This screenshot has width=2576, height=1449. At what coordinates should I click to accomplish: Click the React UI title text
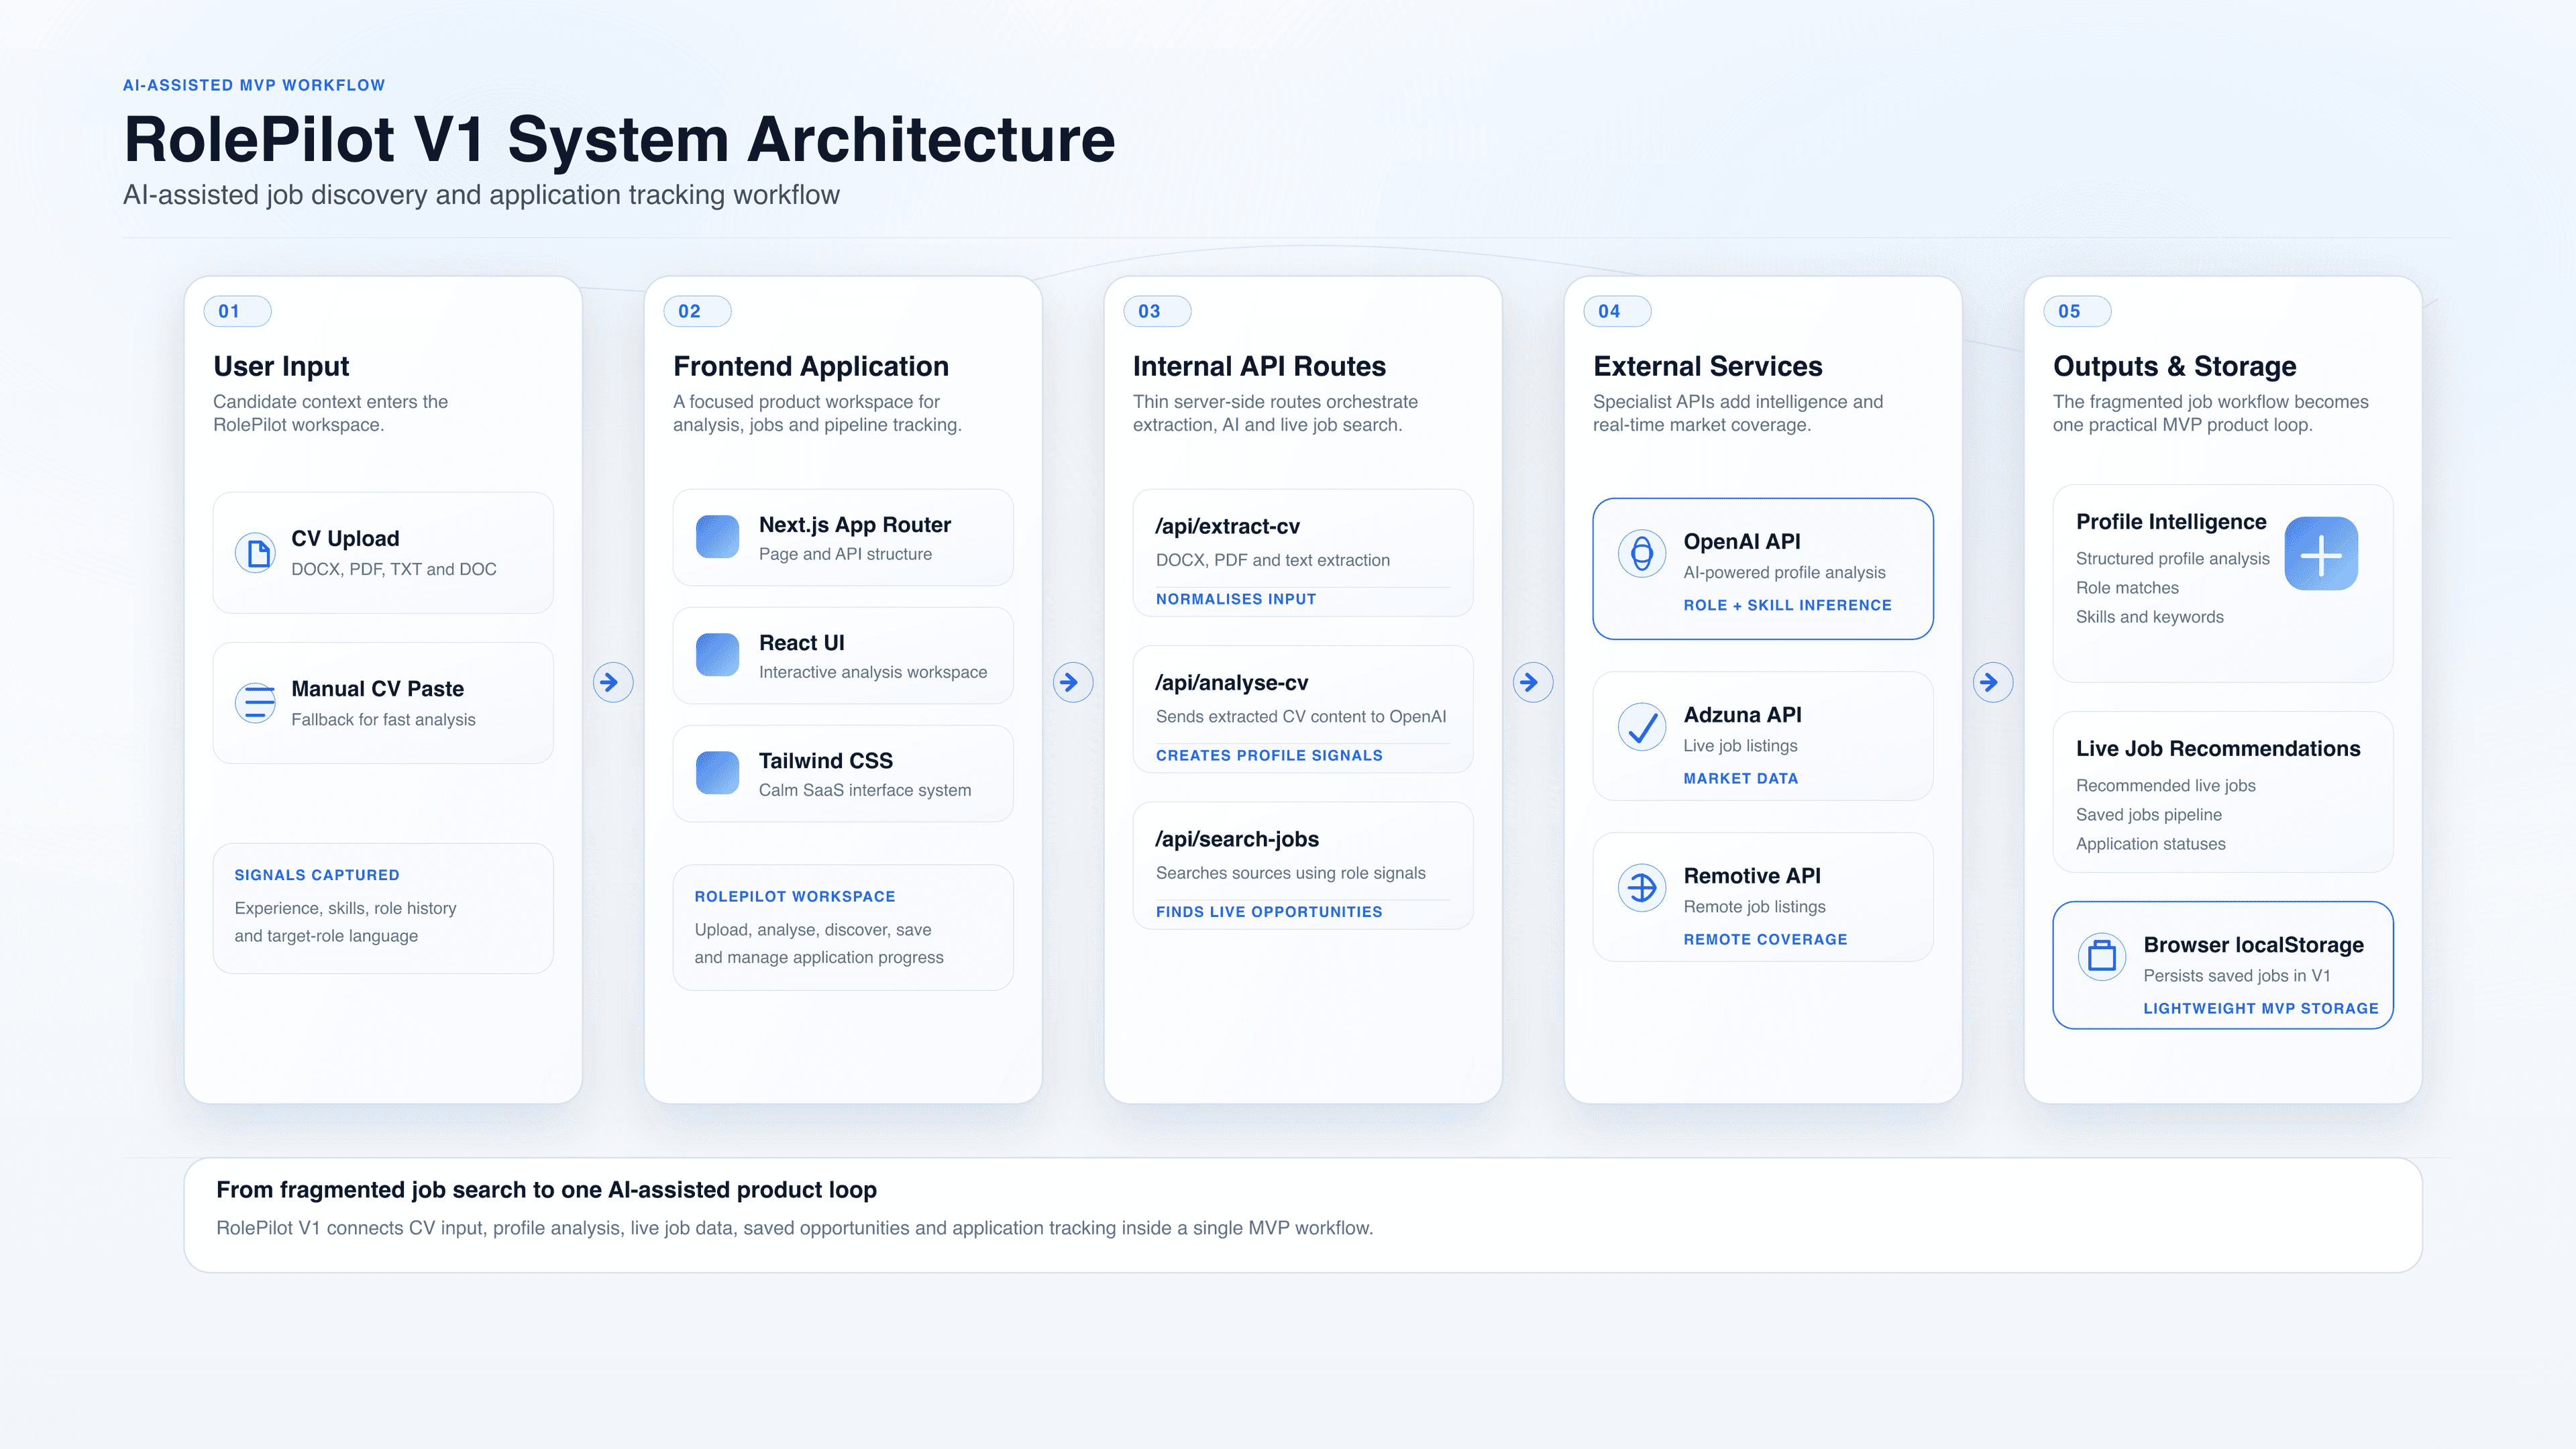(801, 643)
